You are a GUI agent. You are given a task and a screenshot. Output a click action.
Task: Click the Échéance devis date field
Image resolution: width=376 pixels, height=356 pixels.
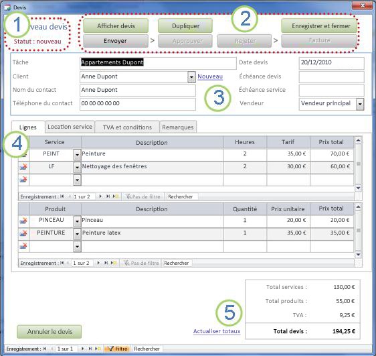(x=331, y=77)
